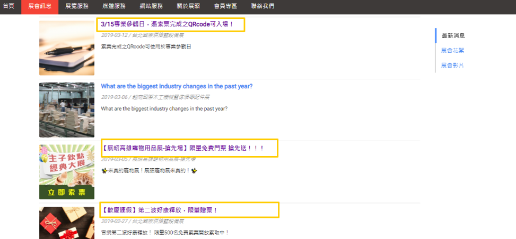Select 最新消息 in the sidebar
Screen dimensions: 516x239
coord(453,36)
